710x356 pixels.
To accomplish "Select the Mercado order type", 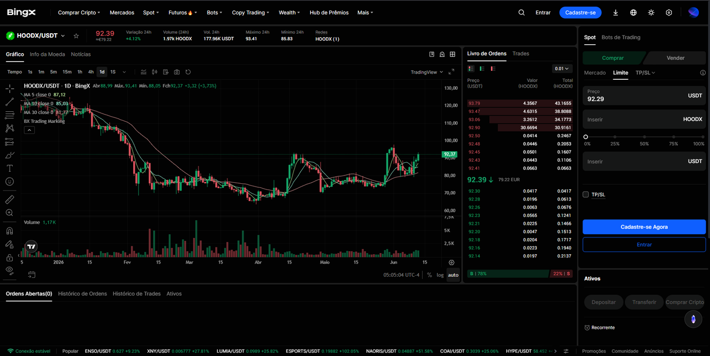I will [595, 73].
